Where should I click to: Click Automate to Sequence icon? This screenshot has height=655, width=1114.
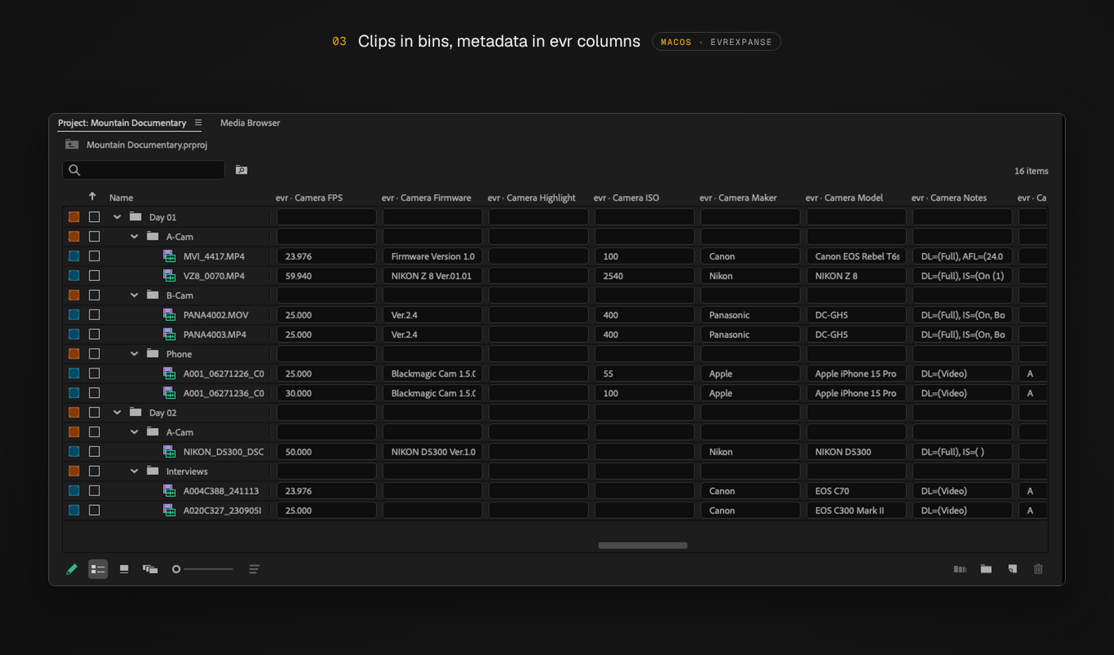960,569
